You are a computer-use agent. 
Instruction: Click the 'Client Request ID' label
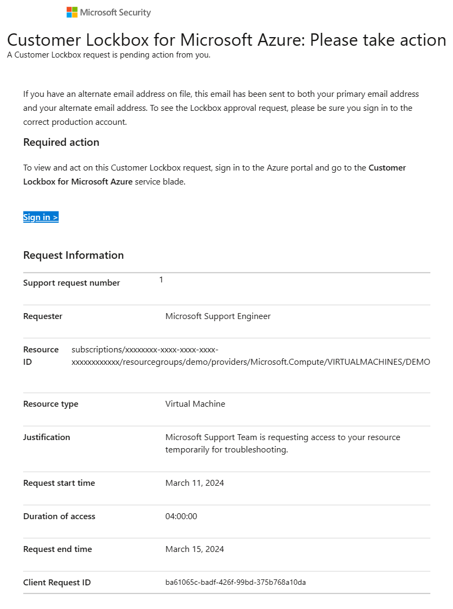[x=57, y=583]
